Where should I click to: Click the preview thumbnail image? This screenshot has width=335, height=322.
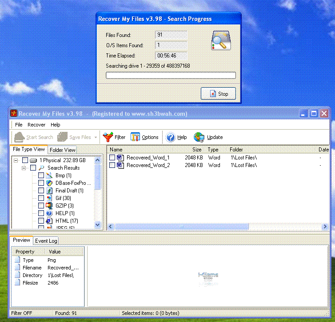click(208, 279)
